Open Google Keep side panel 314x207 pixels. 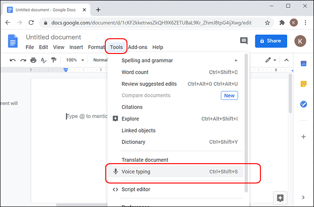(x=303, y=84)
